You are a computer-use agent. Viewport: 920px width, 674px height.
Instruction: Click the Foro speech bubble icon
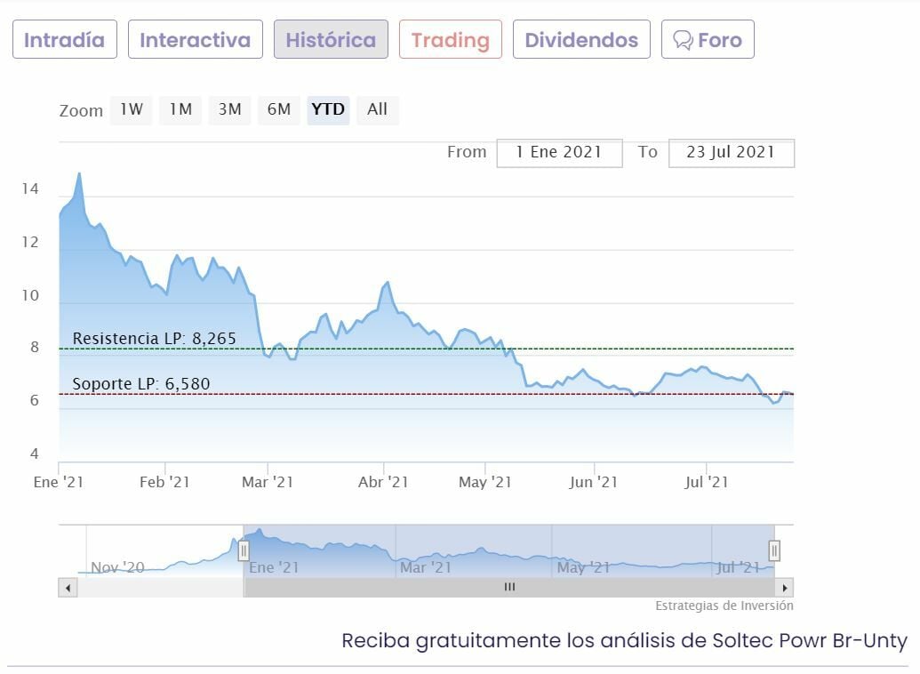point(683,40)
